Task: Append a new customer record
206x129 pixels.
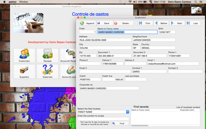Action: tap(88, 23)
